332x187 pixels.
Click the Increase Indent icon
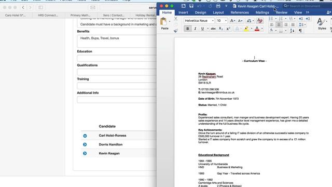click(x=308, y=19)
